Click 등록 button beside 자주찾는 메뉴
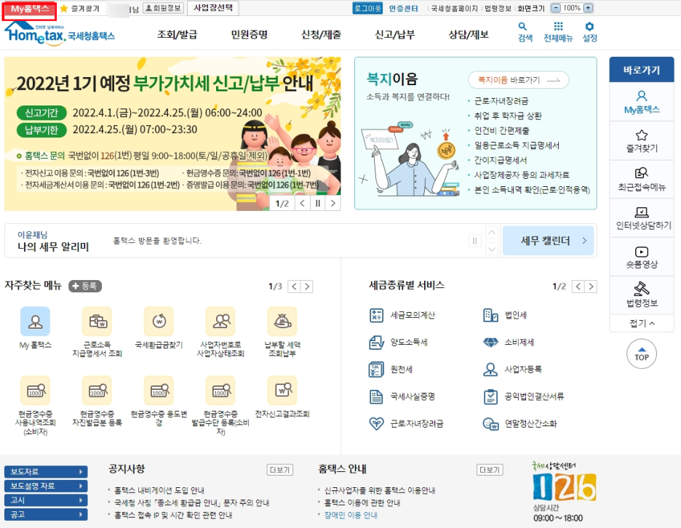This screenshot has width=681, height=528. coord(84,286)
